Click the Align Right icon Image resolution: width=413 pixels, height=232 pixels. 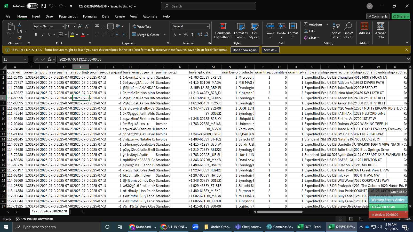coord(110,35)
